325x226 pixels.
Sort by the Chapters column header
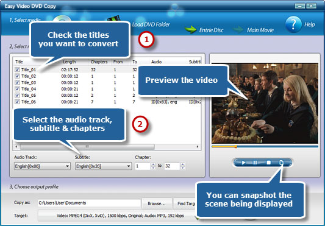99,62
